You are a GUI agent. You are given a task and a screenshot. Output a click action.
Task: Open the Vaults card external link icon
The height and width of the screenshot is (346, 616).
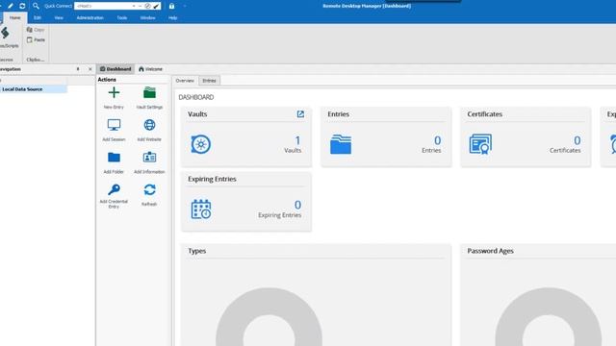(x=300, y=114)
